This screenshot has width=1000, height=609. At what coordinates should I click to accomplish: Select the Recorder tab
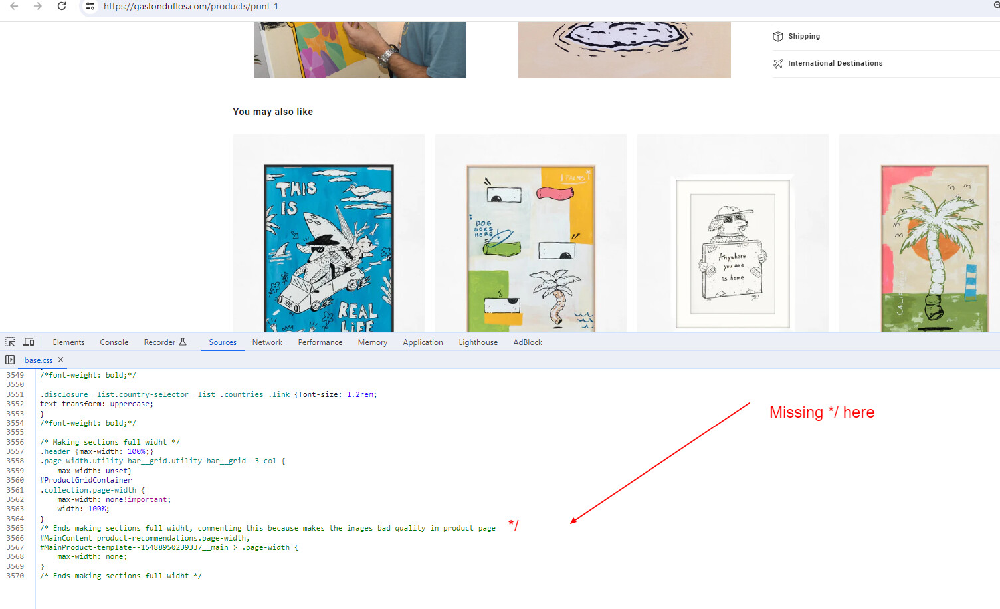tap(165, 342)
